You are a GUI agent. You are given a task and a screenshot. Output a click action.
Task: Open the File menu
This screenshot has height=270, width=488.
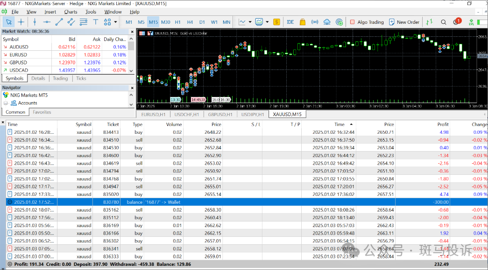(x=15, y=12)
